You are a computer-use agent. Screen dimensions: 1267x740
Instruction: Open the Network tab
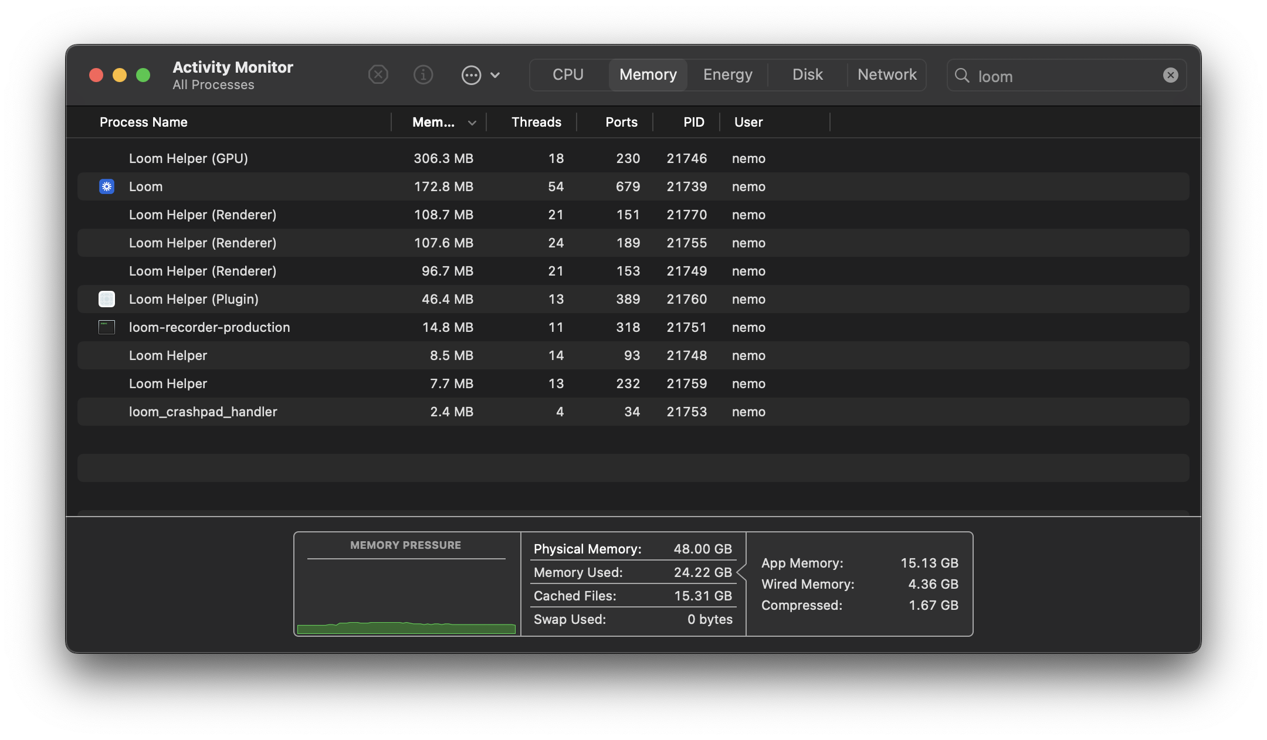(886, 75)
